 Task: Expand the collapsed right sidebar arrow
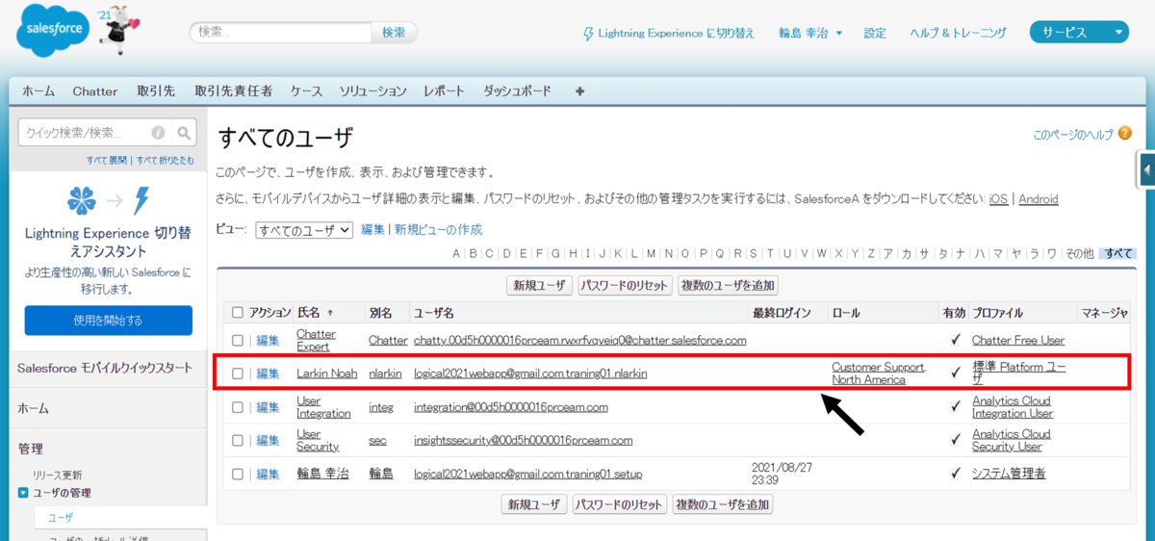tap(1146, 170)
